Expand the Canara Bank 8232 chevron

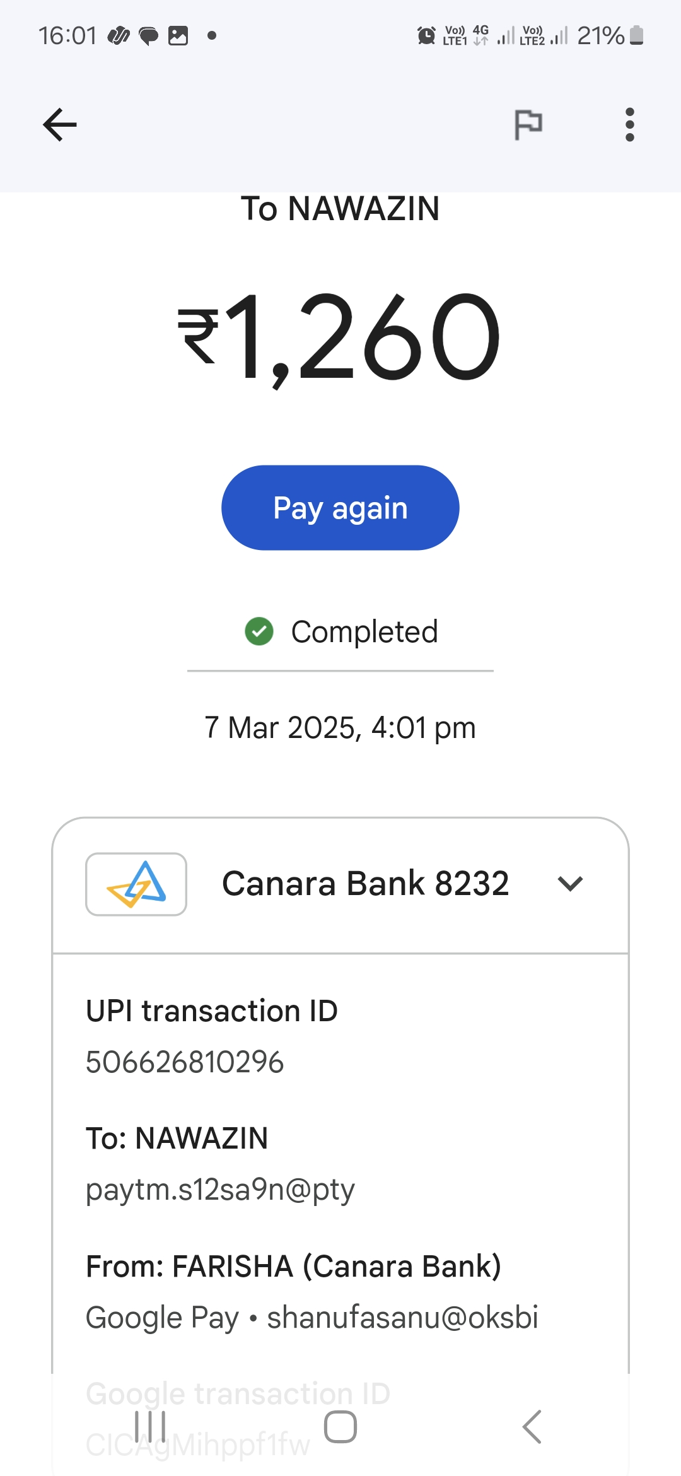(570, 884)
